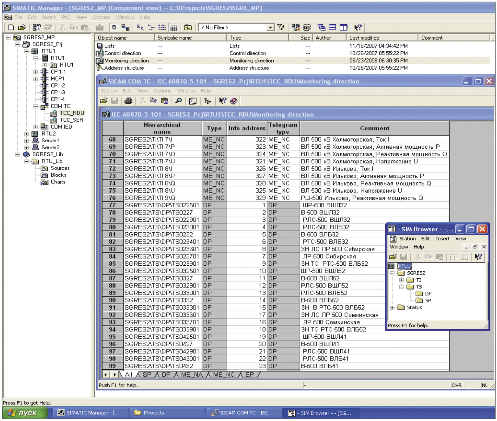Click the Tile Horizontally icon in SIMATIC Manager
Screen dimensions: 497x421
pos(333,27)
